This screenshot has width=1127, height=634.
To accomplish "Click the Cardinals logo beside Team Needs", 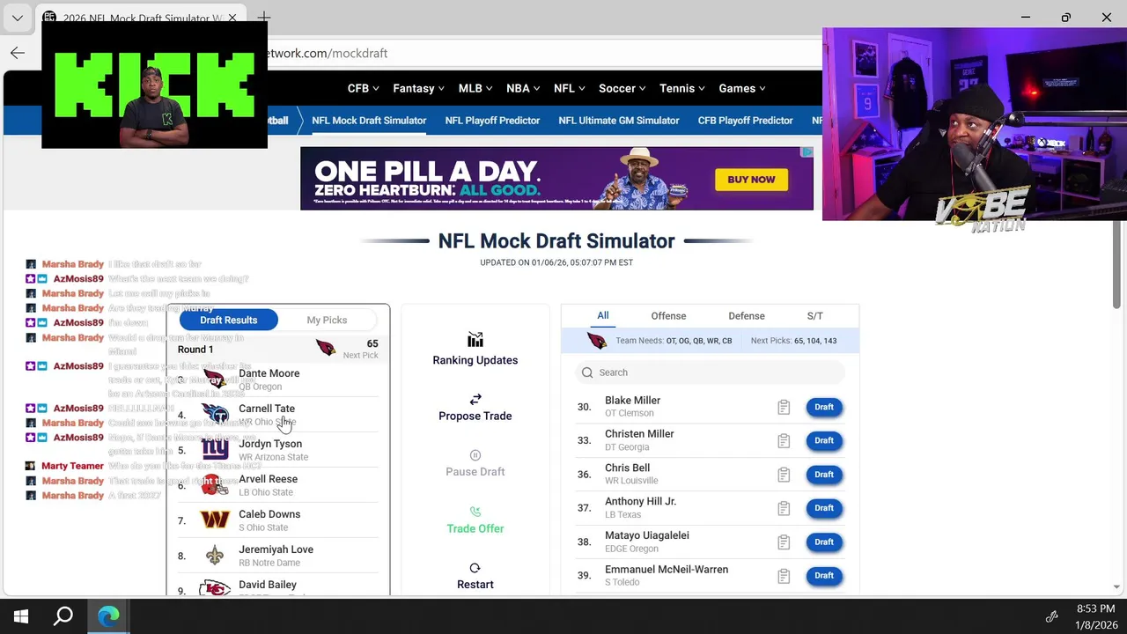I will pyautogui.click(x=597, y=341).
